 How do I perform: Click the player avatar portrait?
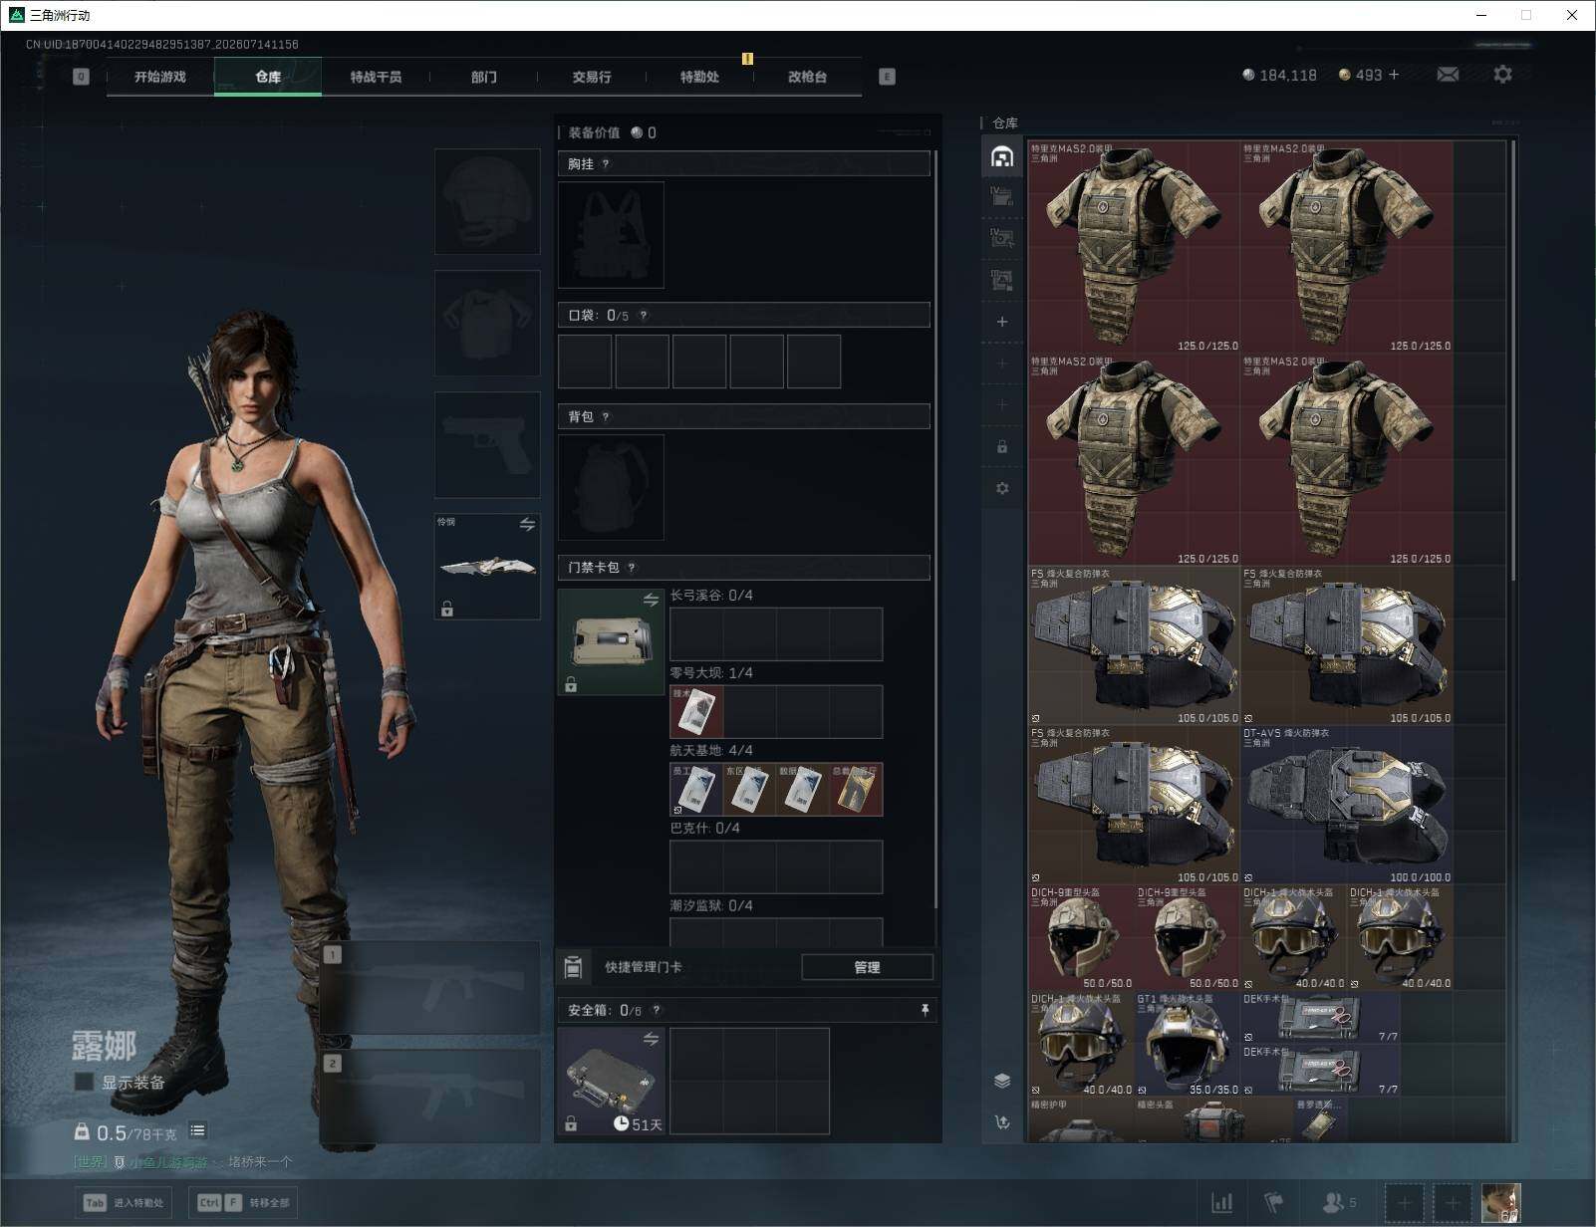[1500, 1203]
